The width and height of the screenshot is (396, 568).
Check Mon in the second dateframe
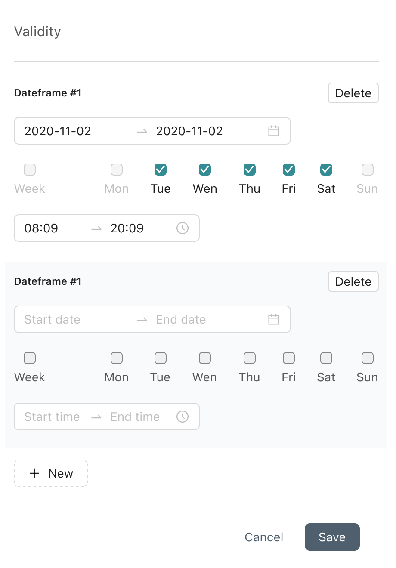[x=117, y=358]
